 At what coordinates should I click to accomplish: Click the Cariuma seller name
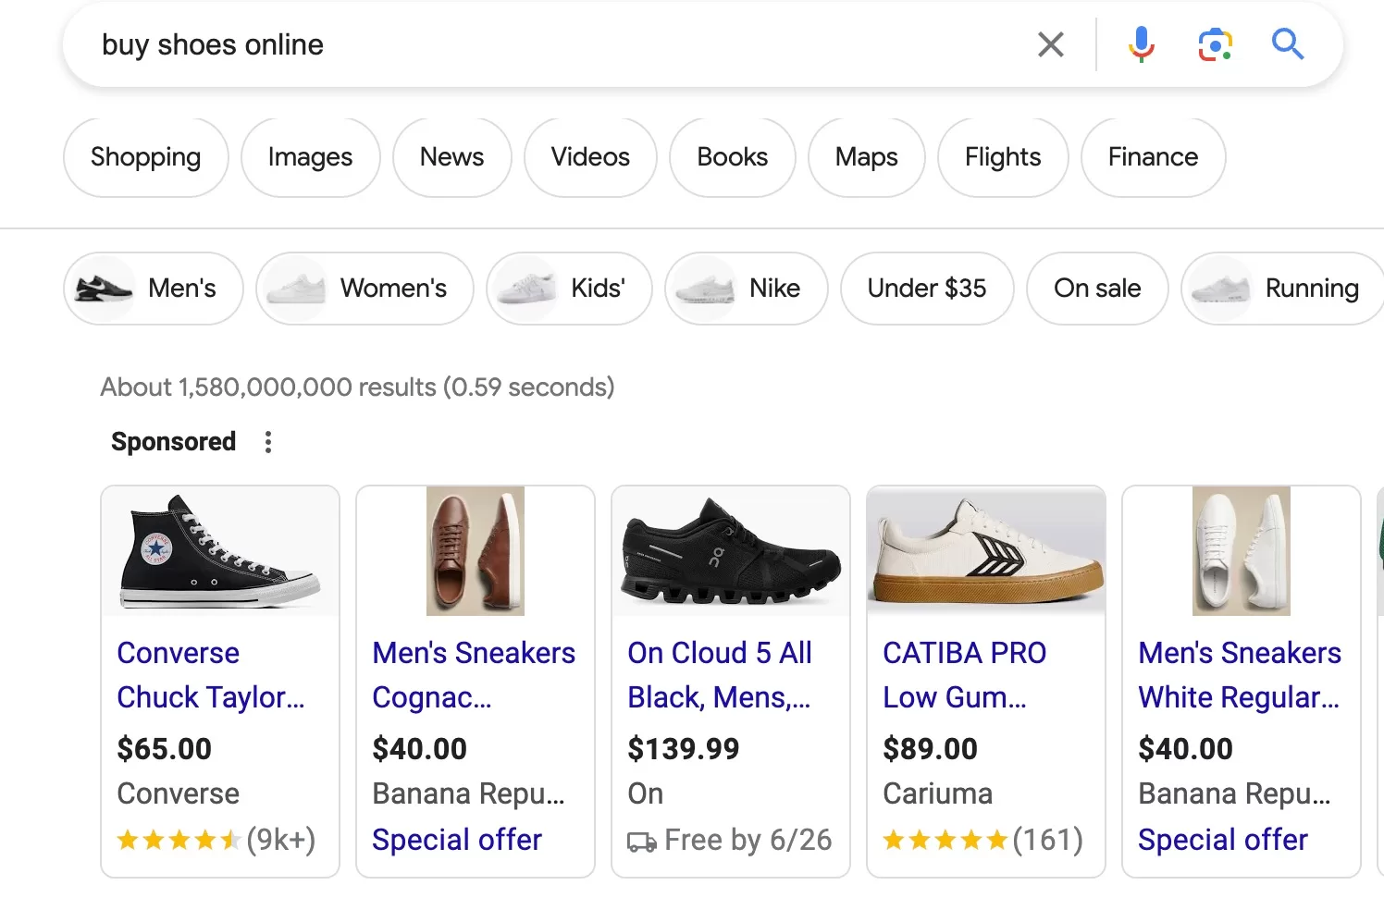pyautogui.click(x=937, y=793)
